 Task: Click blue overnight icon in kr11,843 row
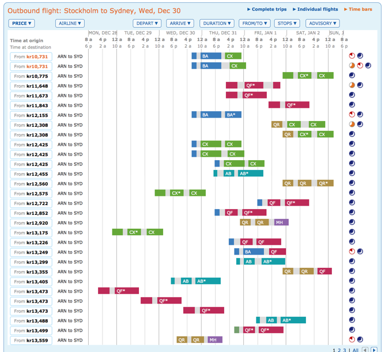(x=352, y=105)
